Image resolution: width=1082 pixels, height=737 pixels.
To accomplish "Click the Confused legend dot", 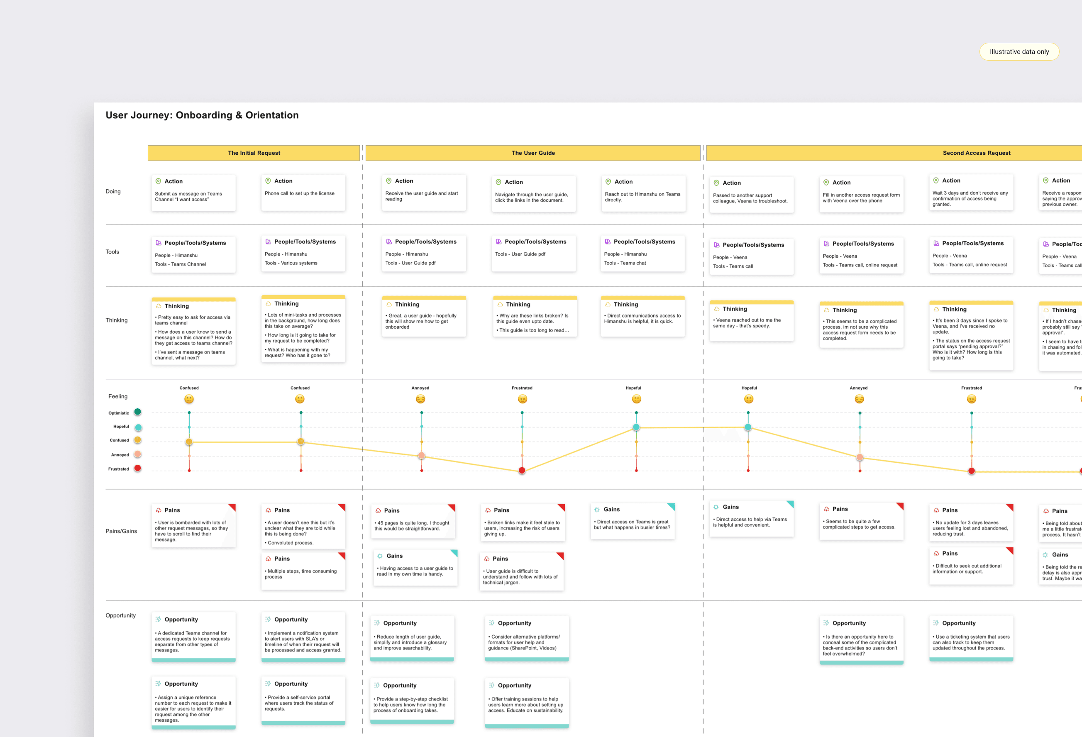I will coord(137,440).
